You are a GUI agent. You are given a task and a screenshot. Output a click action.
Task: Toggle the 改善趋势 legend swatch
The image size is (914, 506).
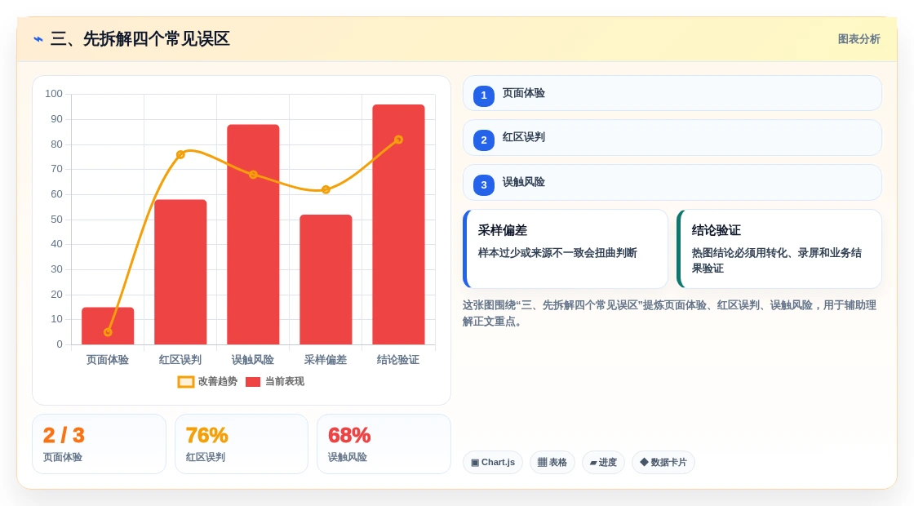(x=185, y=382)
